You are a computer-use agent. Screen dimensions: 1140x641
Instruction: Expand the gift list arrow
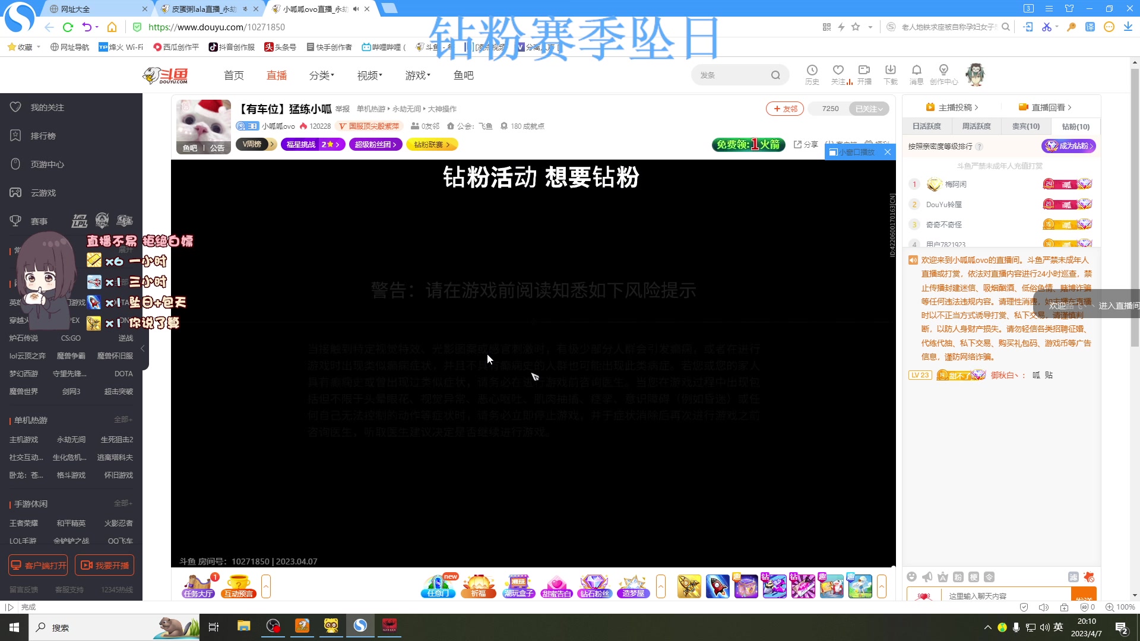coord(882,586)
